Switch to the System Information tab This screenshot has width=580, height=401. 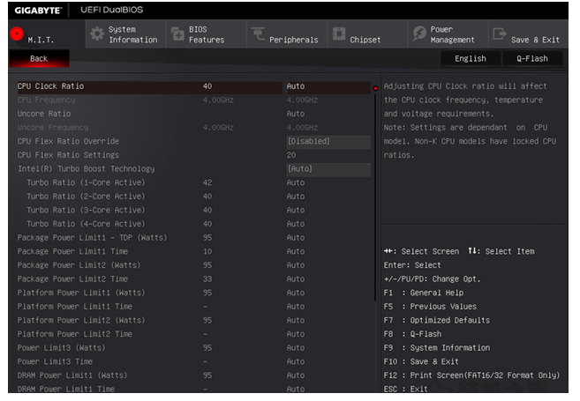125,34
